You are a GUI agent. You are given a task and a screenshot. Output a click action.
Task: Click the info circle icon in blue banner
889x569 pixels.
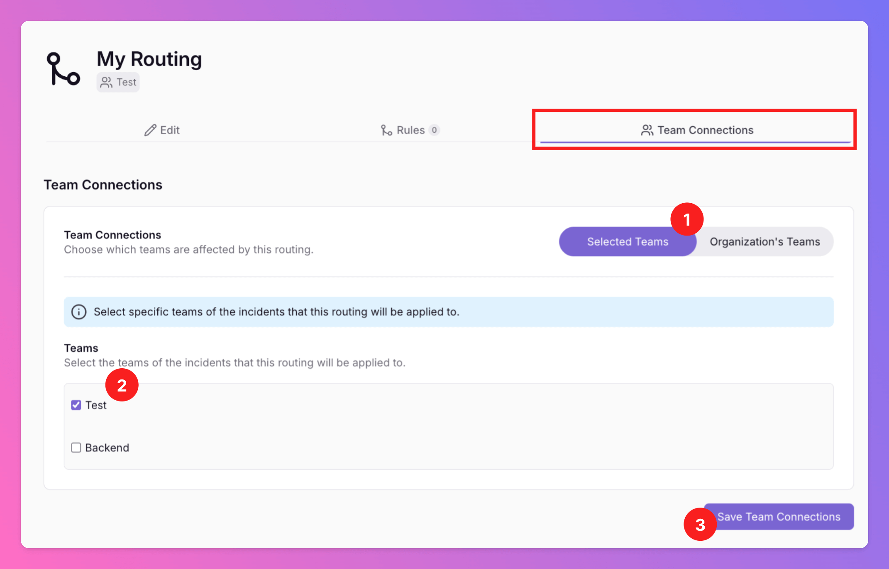(x=79, y=312)
